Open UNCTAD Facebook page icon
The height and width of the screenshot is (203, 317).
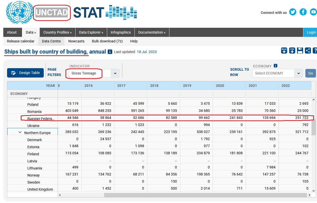[x=303, y=12]
